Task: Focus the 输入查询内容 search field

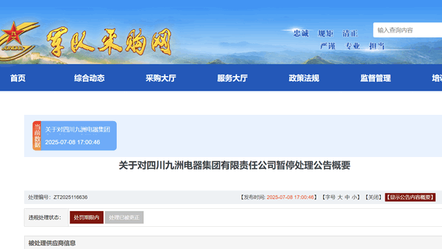Action: pyautogui.click(x=407, y=30)
